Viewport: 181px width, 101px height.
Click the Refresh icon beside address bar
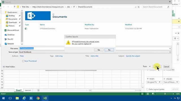tap(139, 7)
